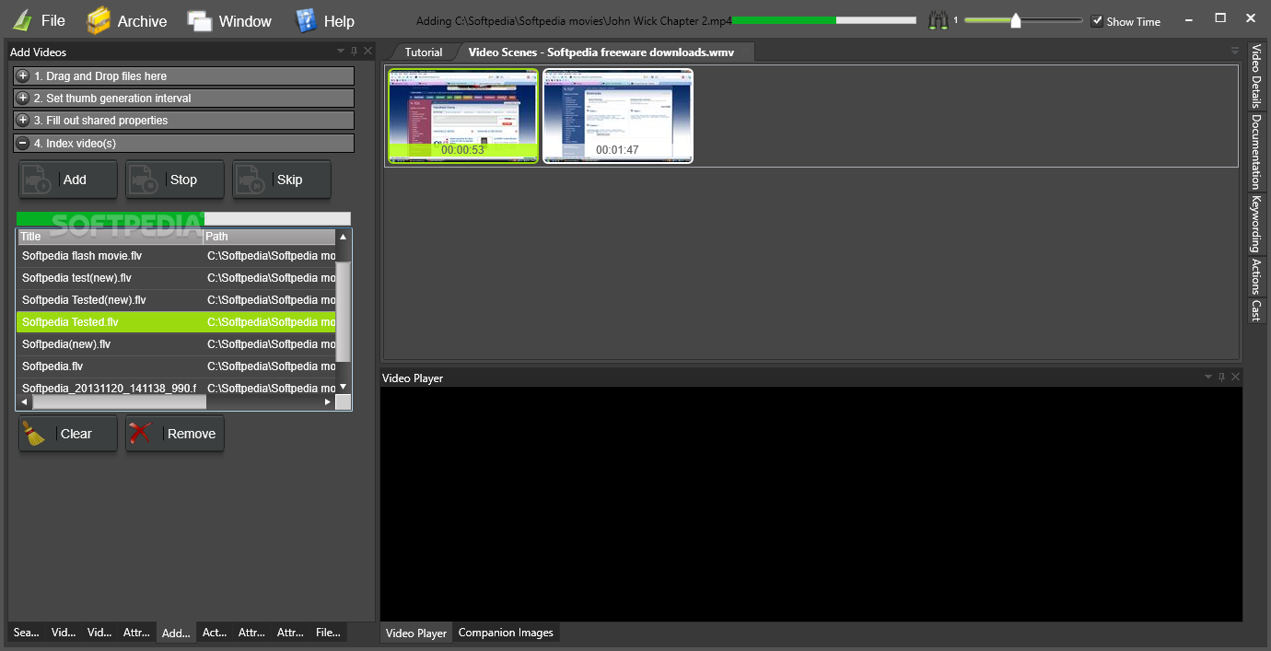This screenshot has width=1271, height=651.
Task: Click the top adding-file progress bar
Action: coord(824,19)
